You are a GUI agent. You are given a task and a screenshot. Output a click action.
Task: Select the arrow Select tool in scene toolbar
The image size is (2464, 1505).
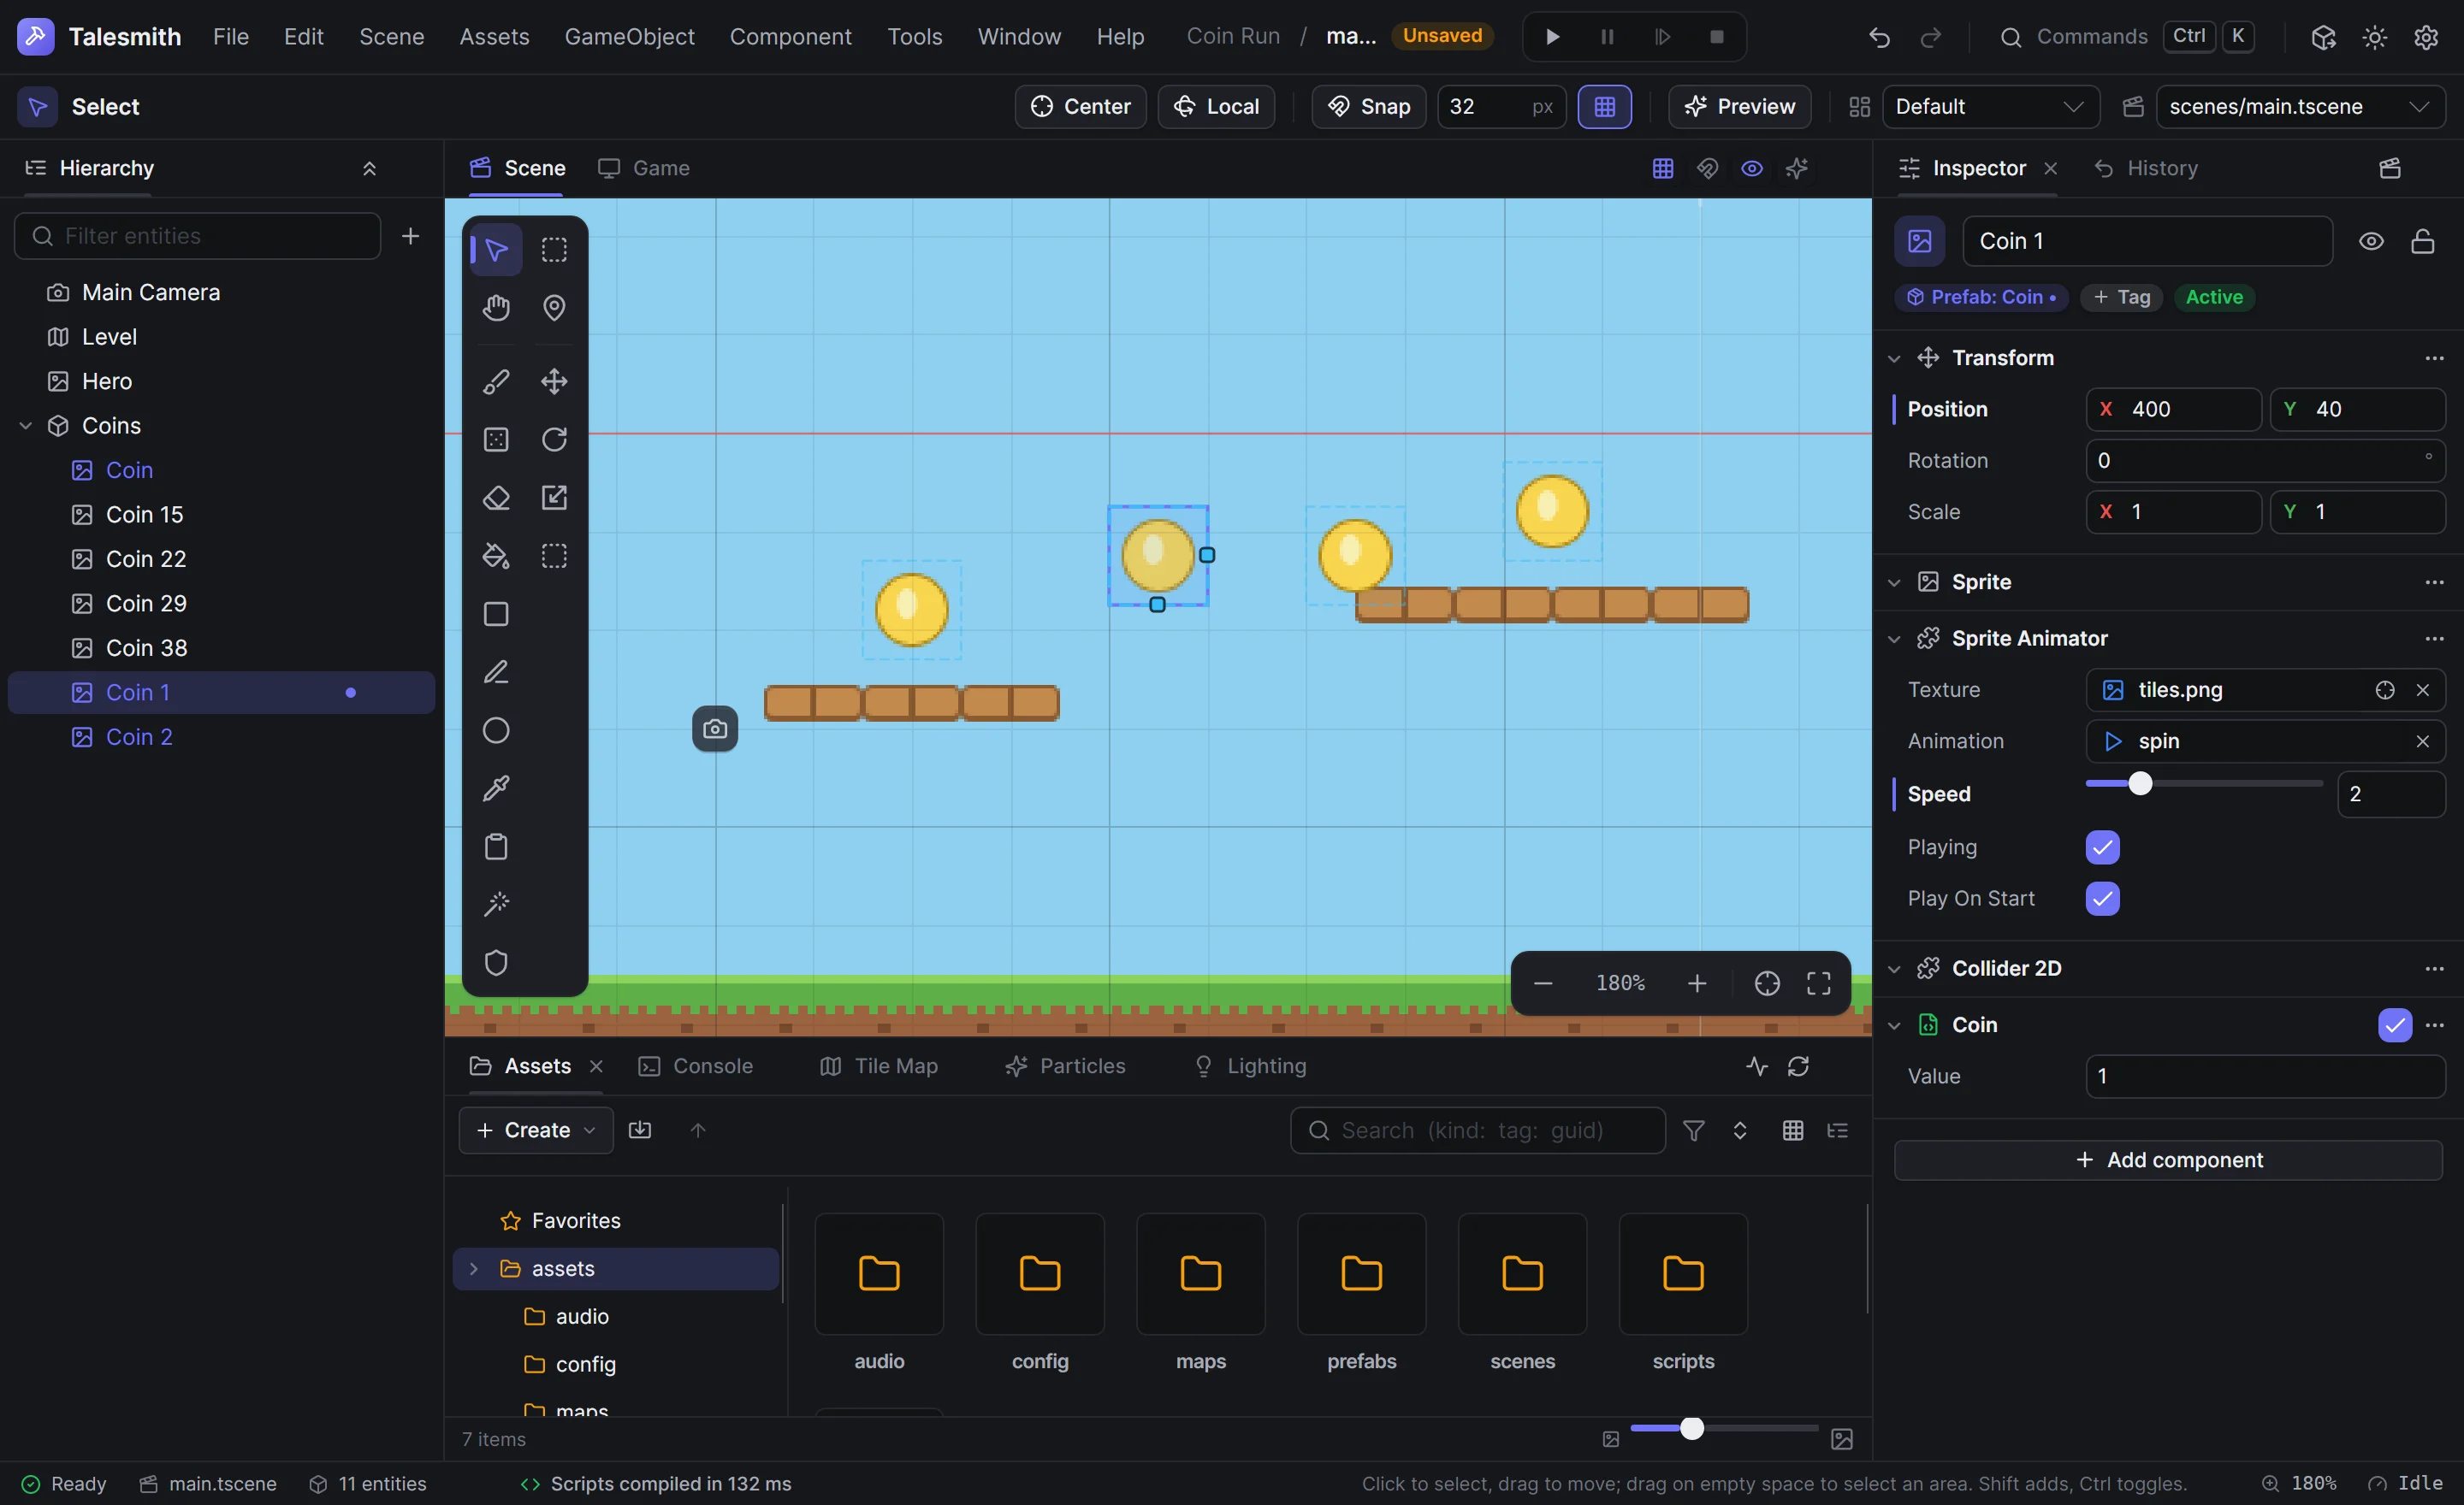[496, 249]
